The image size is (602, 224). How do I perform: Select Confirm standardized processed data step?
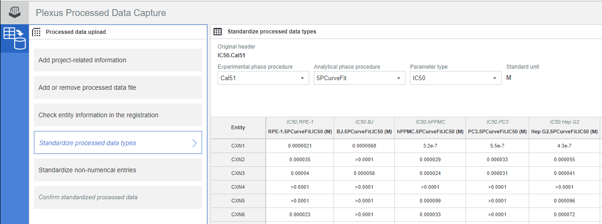click(x=118, y=197)
